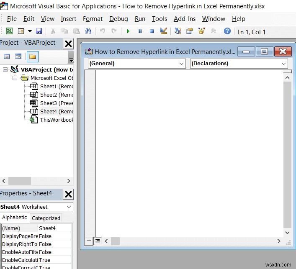Click the Copy toolbar icon
Image resolution: width=296 pixels, height=269 pixels.
point(65,31)
